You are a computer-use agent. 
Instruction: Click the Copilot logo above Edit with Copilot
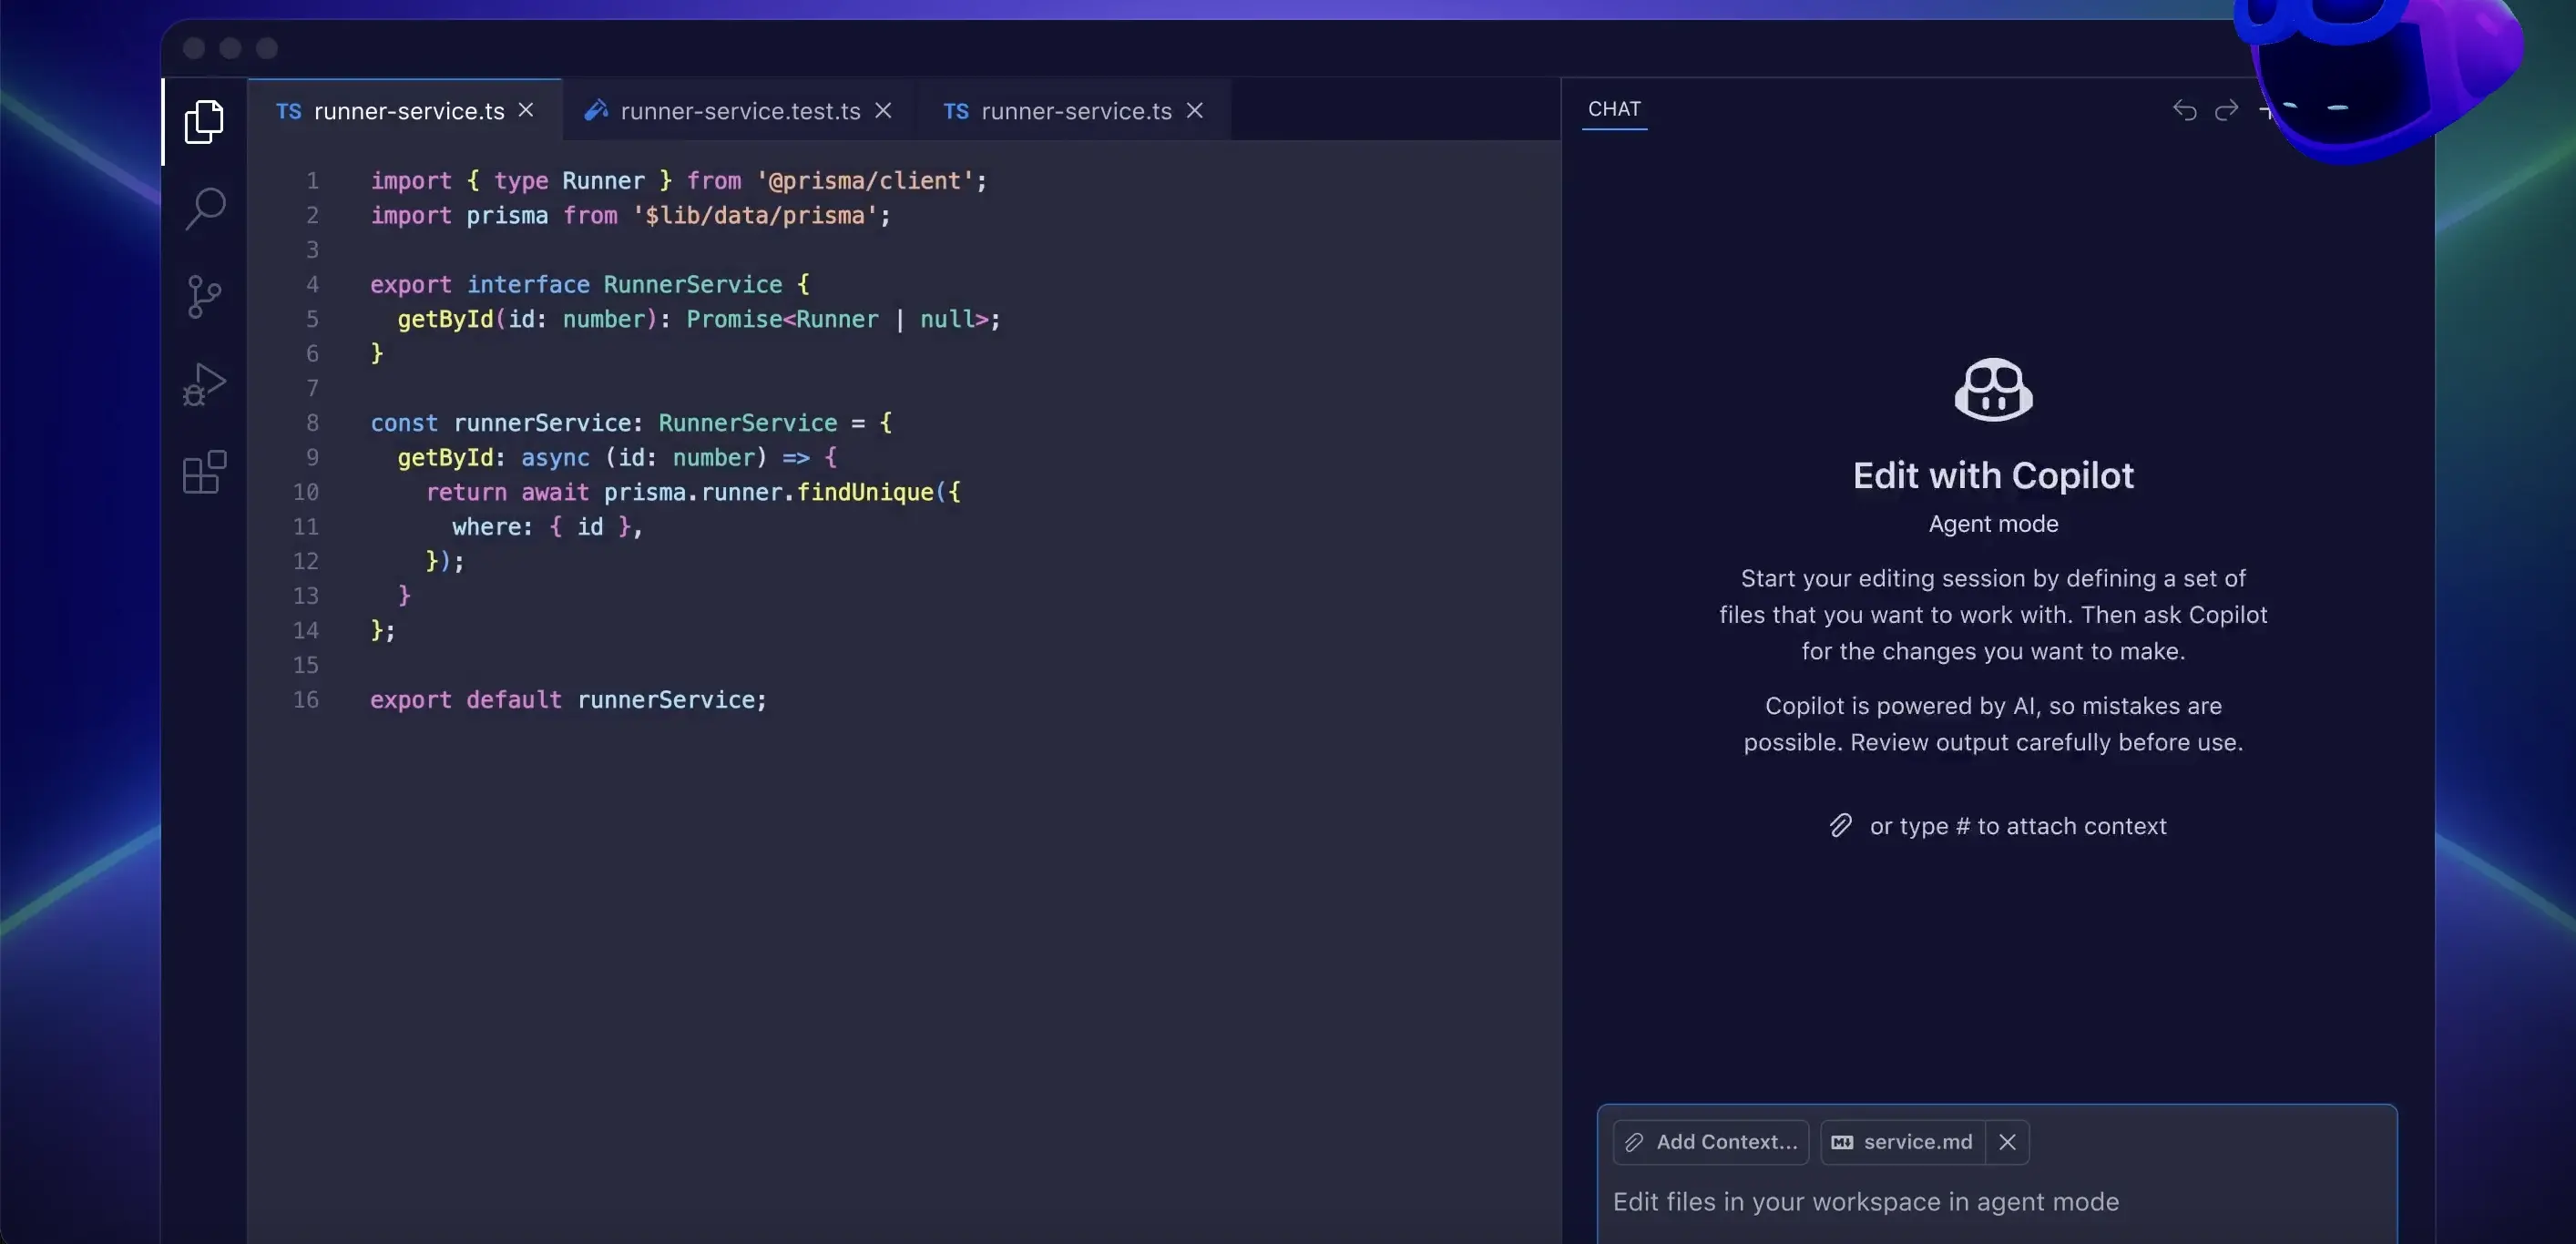click(x=1993, y=389)
